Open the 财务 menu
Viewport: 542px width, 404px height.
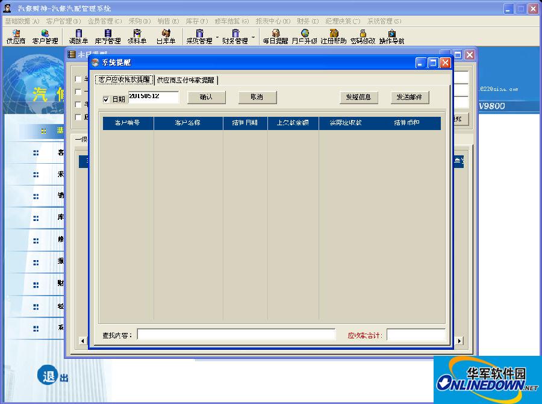[308, 21]
